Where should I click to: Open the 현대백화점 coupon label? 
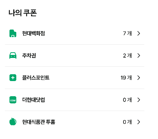coord(33,33)
